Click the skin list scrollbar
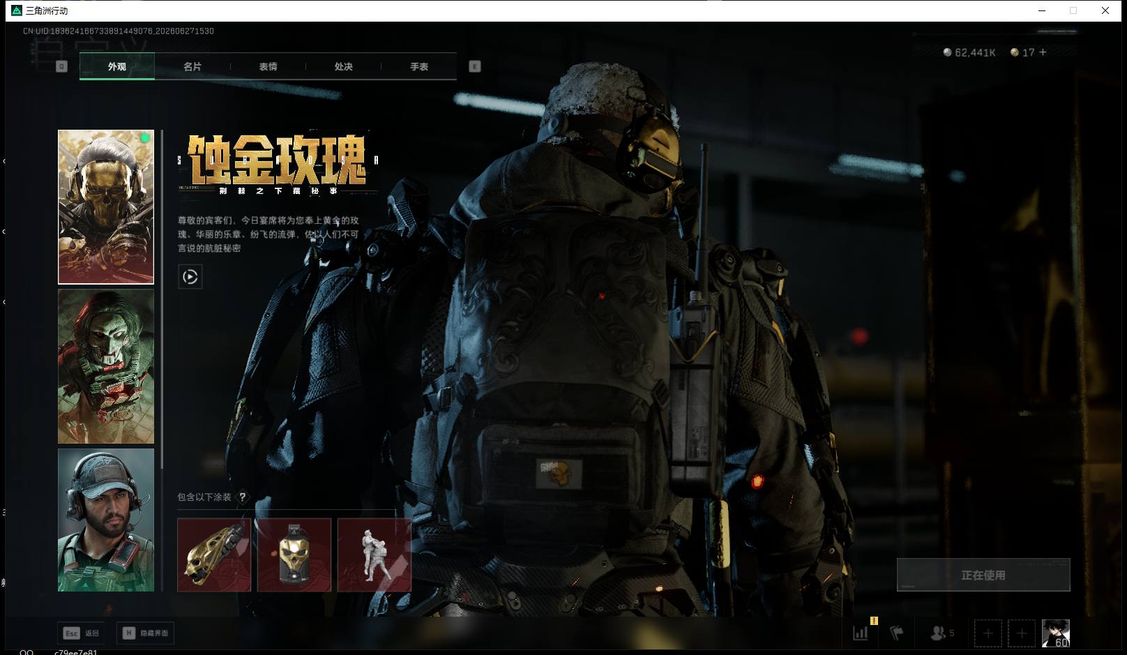 coord(162,299)
